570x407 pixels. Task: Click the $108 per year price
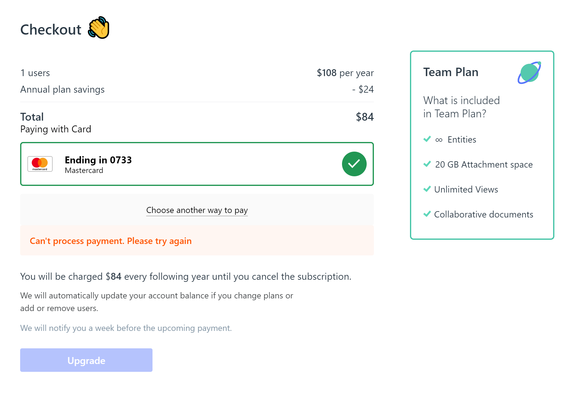345,73
